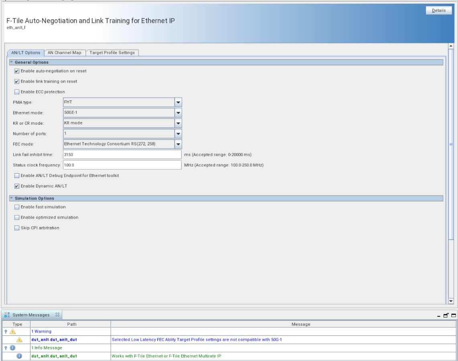Open the Ethernet mode dropdown
458x361 pixels.
[x=178, y=113]
